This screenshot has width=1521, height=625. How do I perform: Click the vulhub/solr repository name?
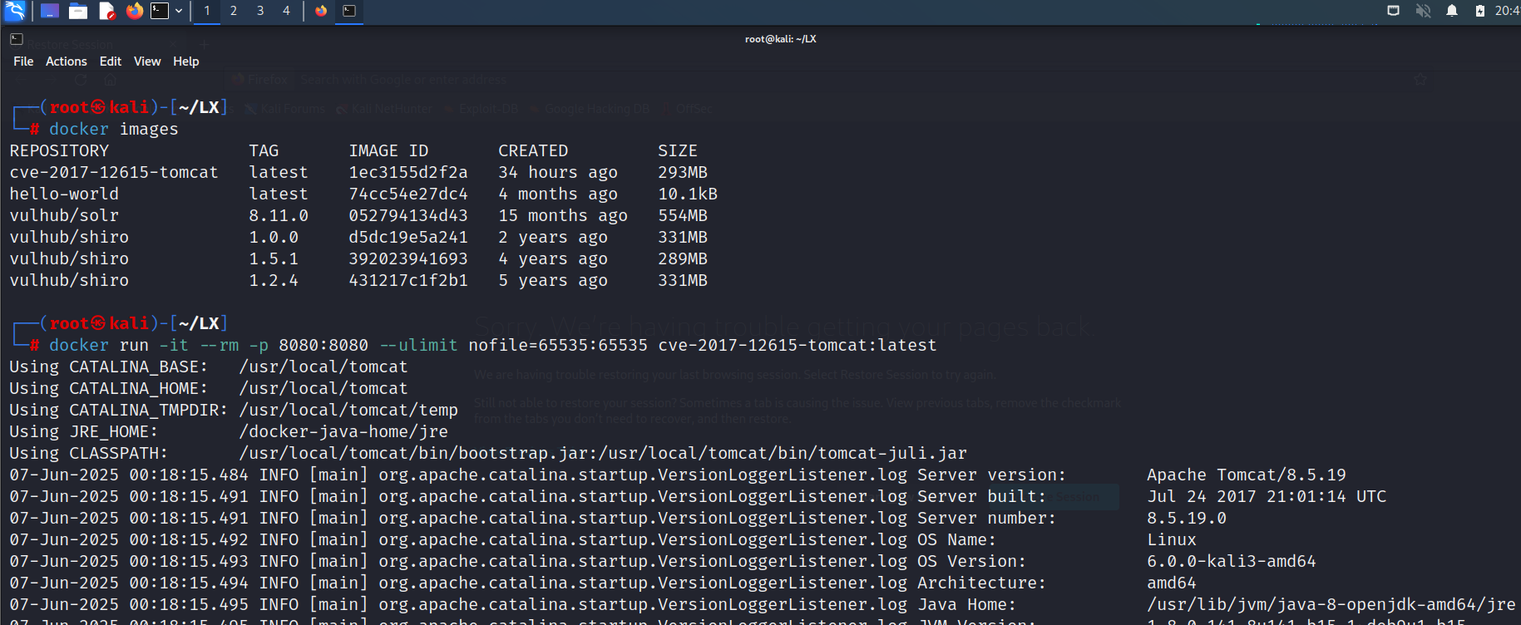tap(64, 215)
